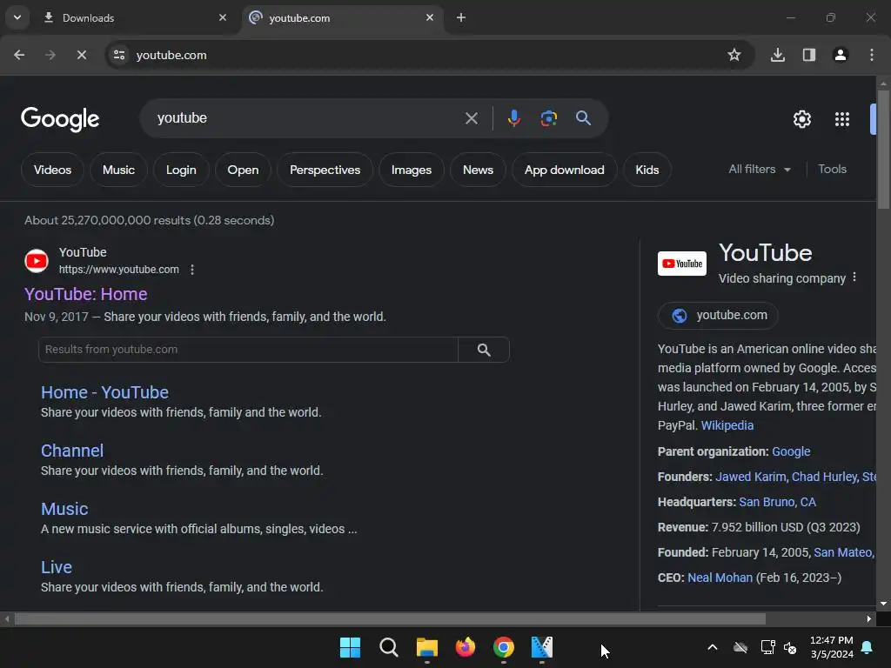Screen dimensions: 891x668
Task: Open Windows taskbar search
Action: click(x=389, y=647)
